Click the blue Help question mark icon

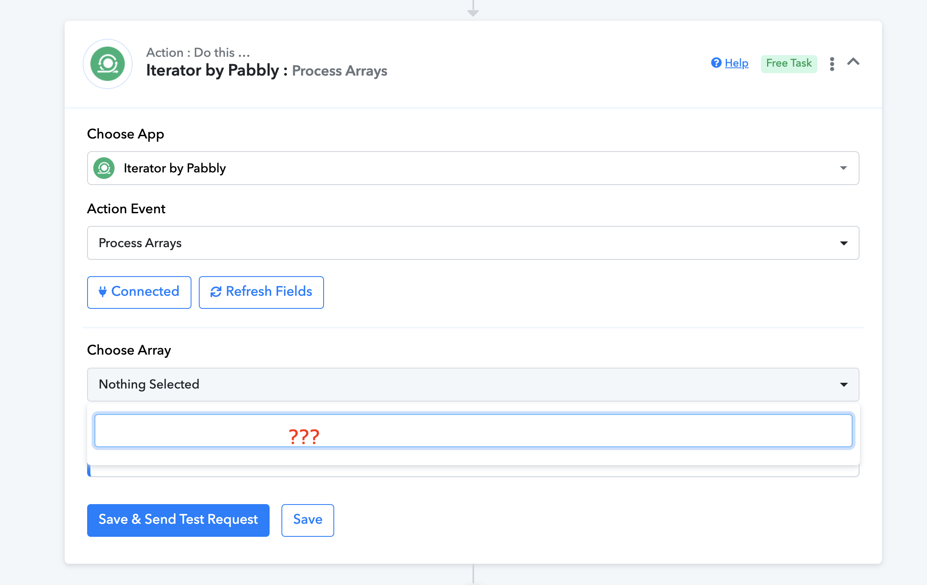[716, 63]
